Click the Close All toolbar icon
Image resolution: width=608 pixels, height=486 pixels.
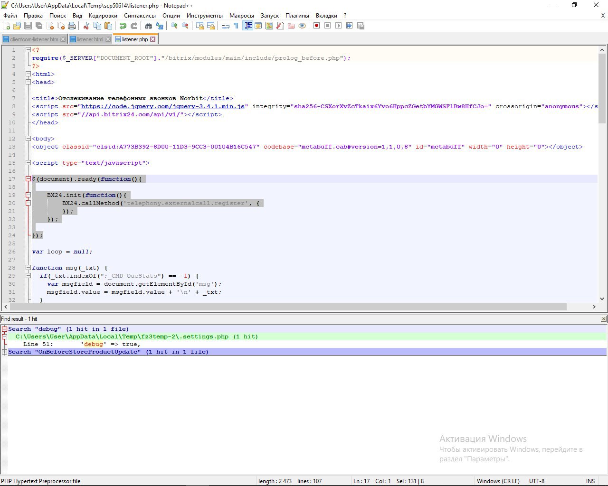61,26
